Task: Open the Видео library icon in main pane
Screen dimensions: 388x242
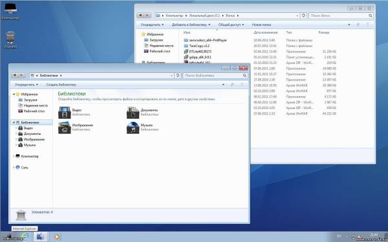Action: pyautogui.click(x=64, y=112)
